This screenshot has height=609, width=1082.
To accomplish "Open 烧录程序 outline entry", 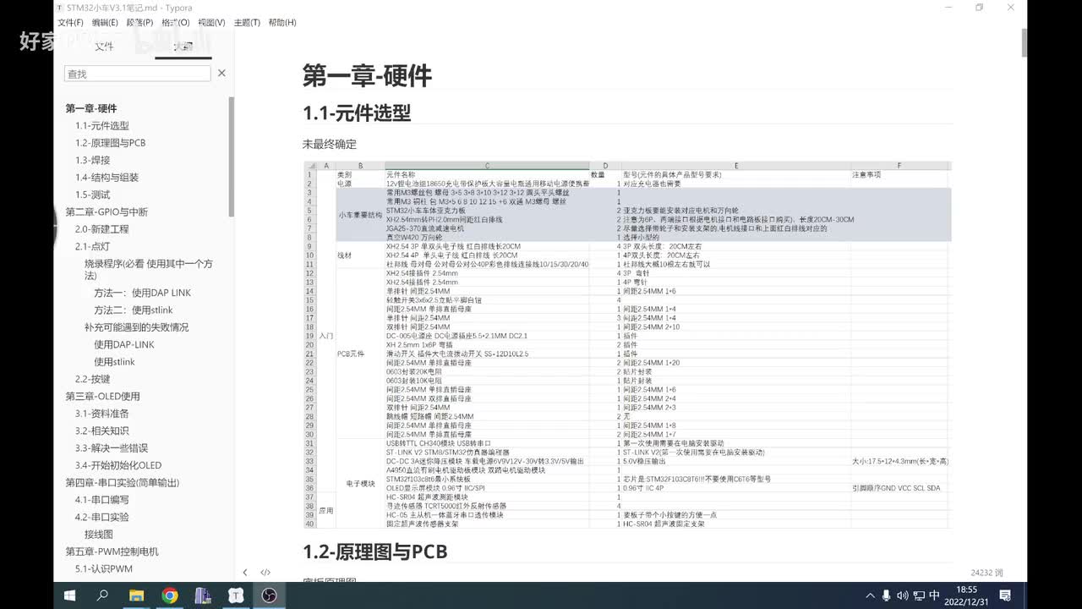I will tap(148, 270).
